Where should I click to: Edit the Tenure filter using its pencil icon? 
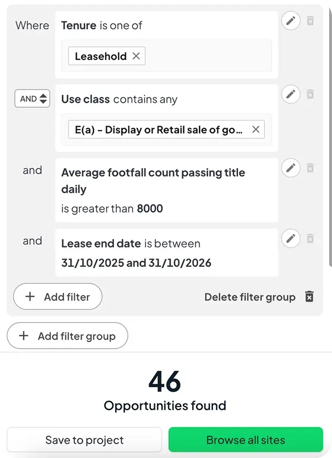pyautogui.click(x=291, y=21)
